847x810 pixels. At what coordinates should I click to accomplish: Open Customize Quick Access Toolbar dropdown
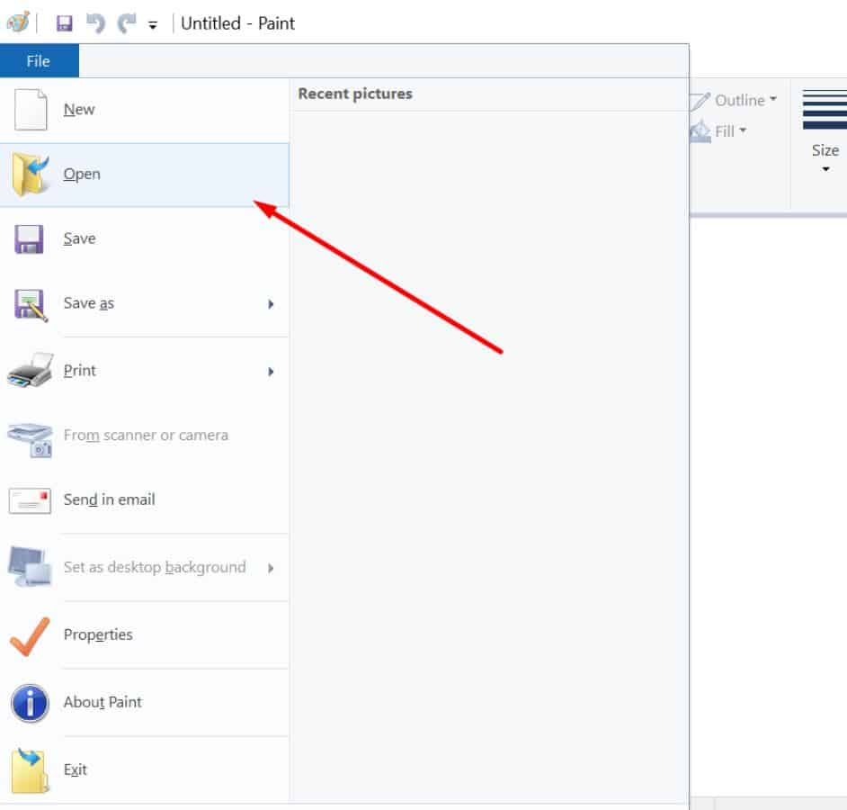point(153,25)
